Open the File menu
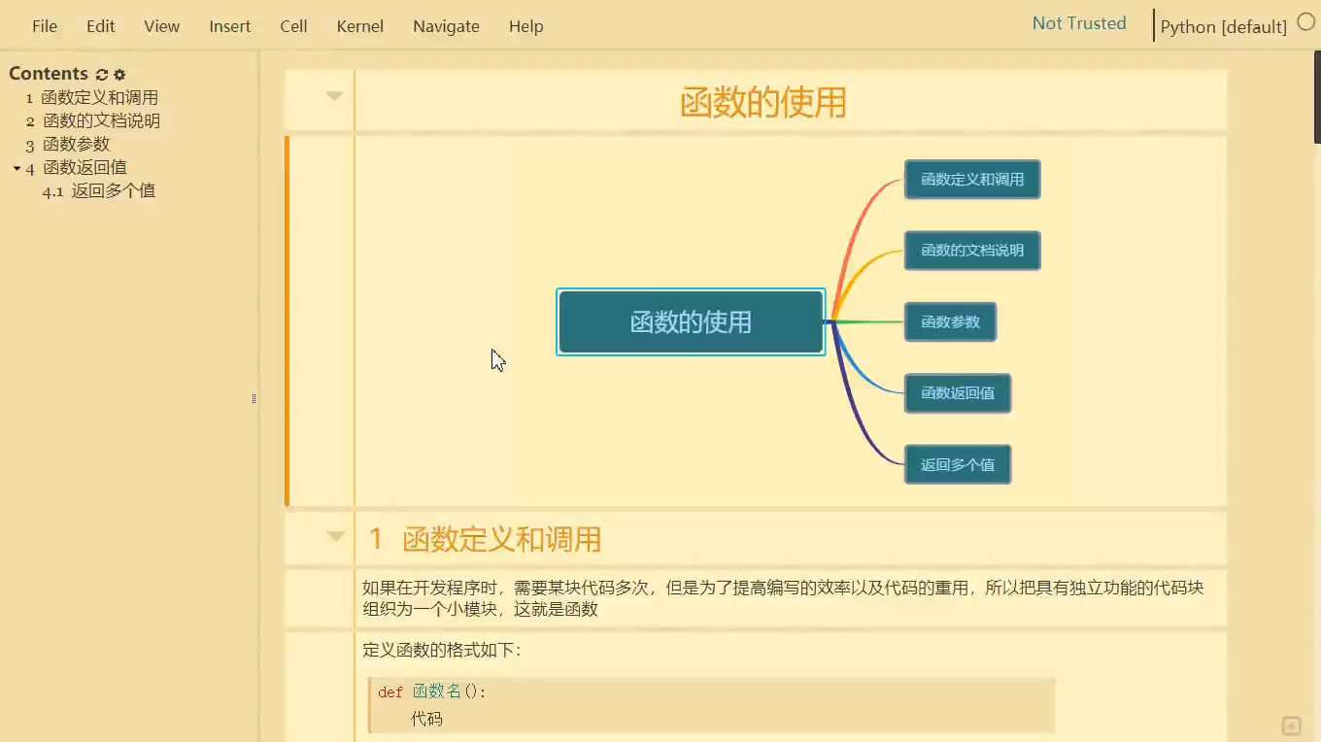 [x=45, y=26]
